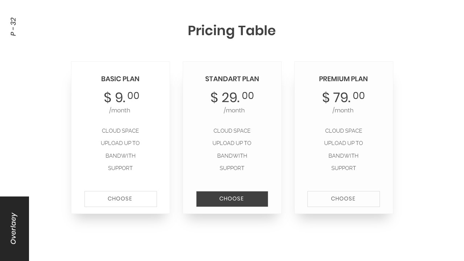Screen dimensions: 464x261
Task: Click UPLOAD UP TO in Standart Plan card
Action: point(232,143)
